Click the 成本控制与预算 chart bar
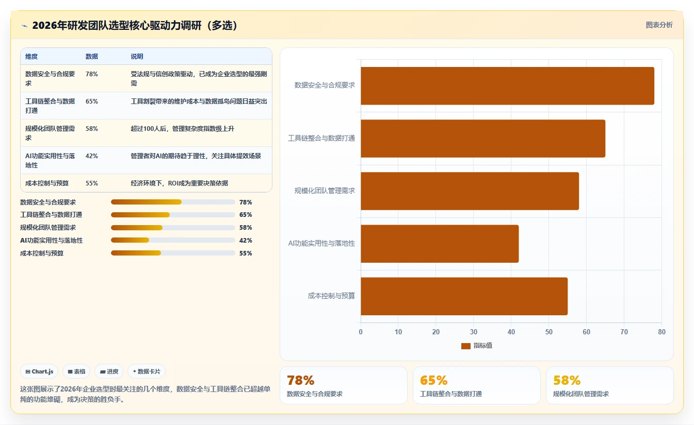This screenshot has height=425, width=694. point(464,296)
